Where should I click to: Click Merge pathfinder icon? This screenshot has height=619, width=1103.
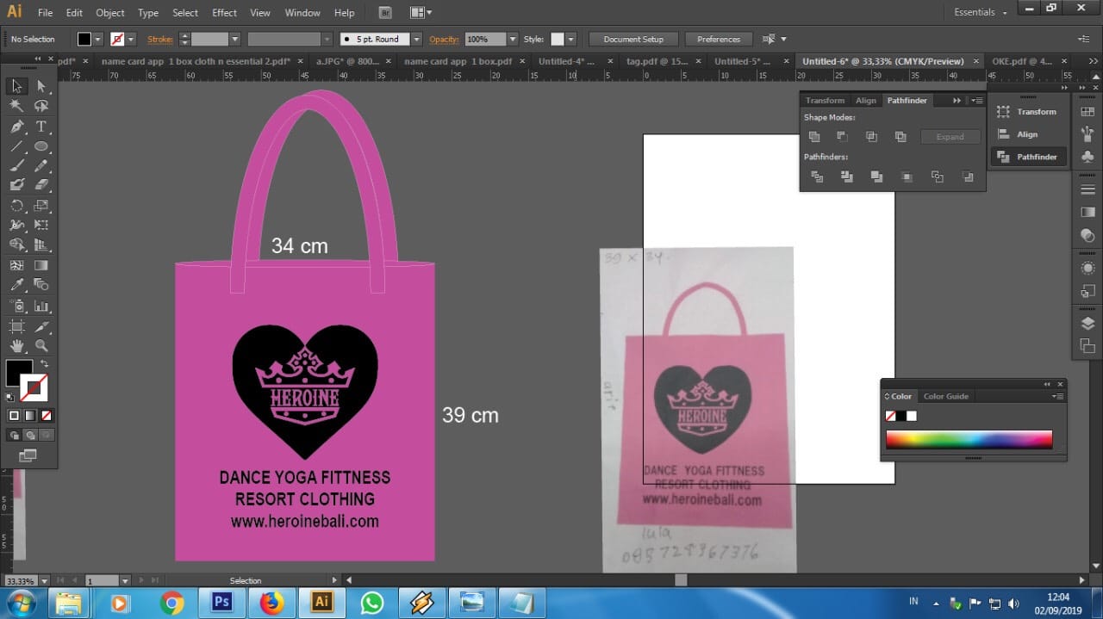(x=876, y=176)
